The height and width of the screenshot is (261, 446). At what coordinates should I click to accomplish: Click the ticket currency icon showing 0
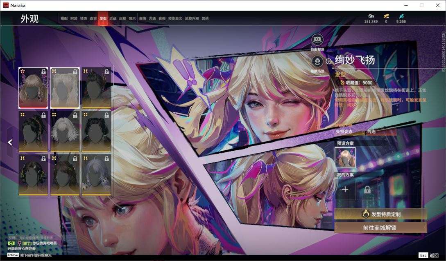click(386, 16)
